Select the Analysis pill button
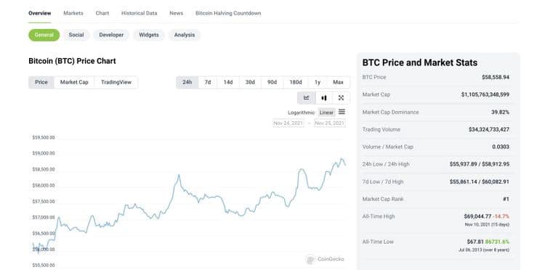The height and width of the screenshot is (270, 545). click(x=185, y=35)
